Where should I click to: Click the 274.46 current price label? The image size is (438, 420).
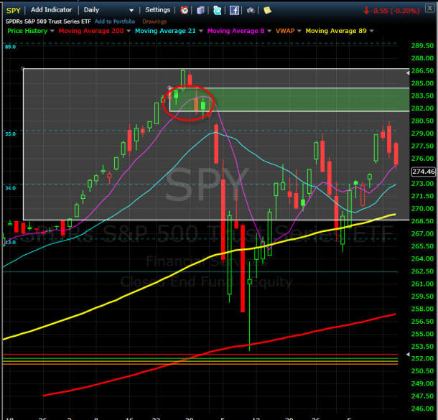[423, 172]
